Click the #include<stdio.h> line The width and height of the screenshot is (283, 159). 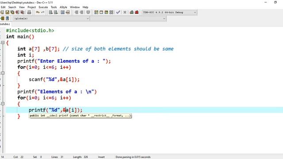click(30, 30)
